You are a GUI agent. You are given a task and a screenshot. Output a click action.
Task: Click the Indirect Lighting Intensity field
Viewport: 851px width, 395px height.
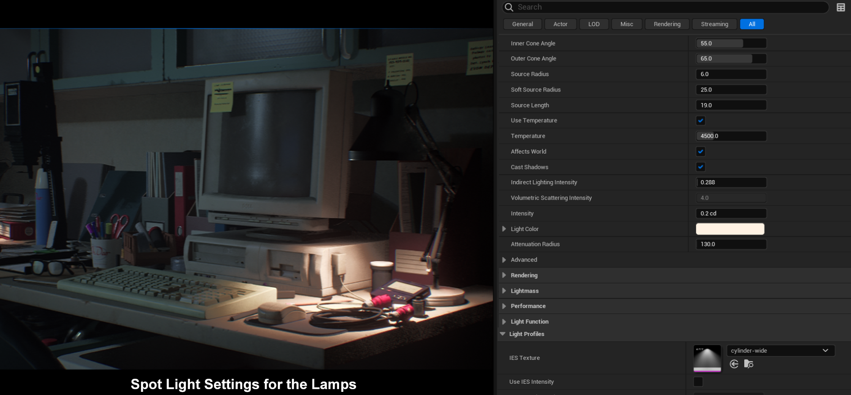(x=731, y=182)
